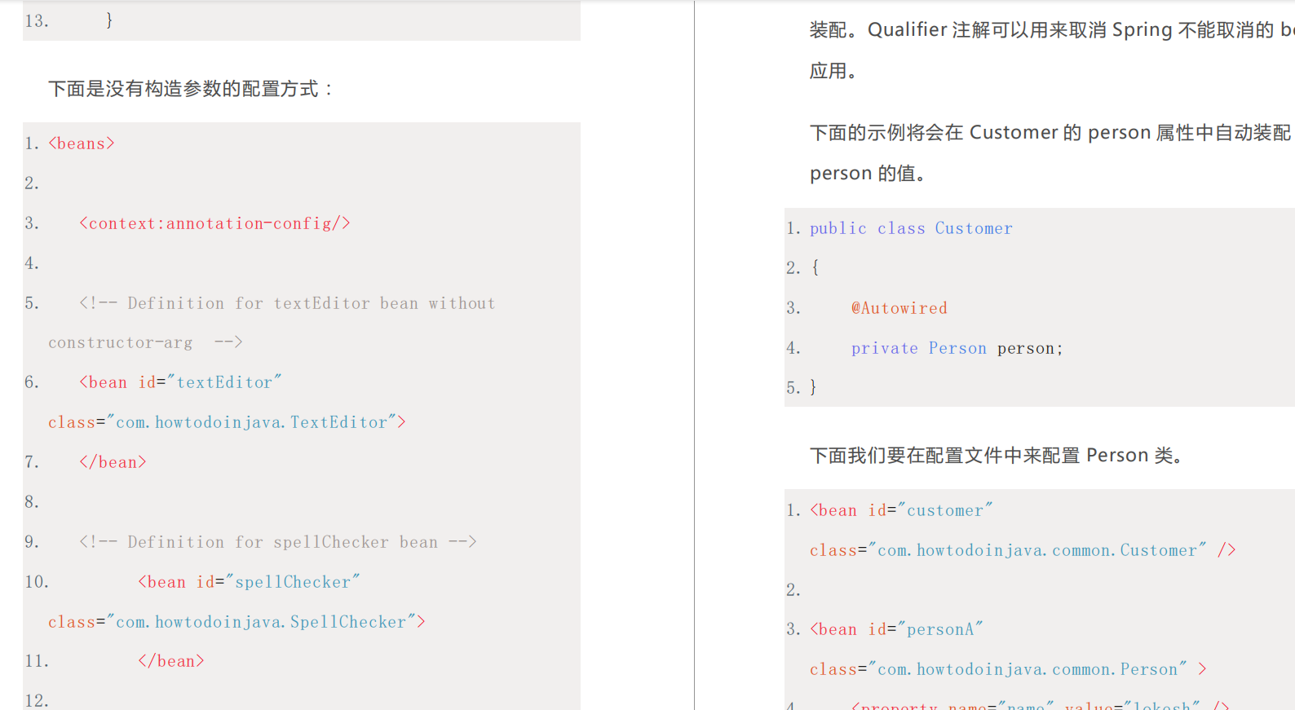The image size is (1295, 710).
Task: Click the 'public class Customer' code line
Action: (x=911, y=228)
